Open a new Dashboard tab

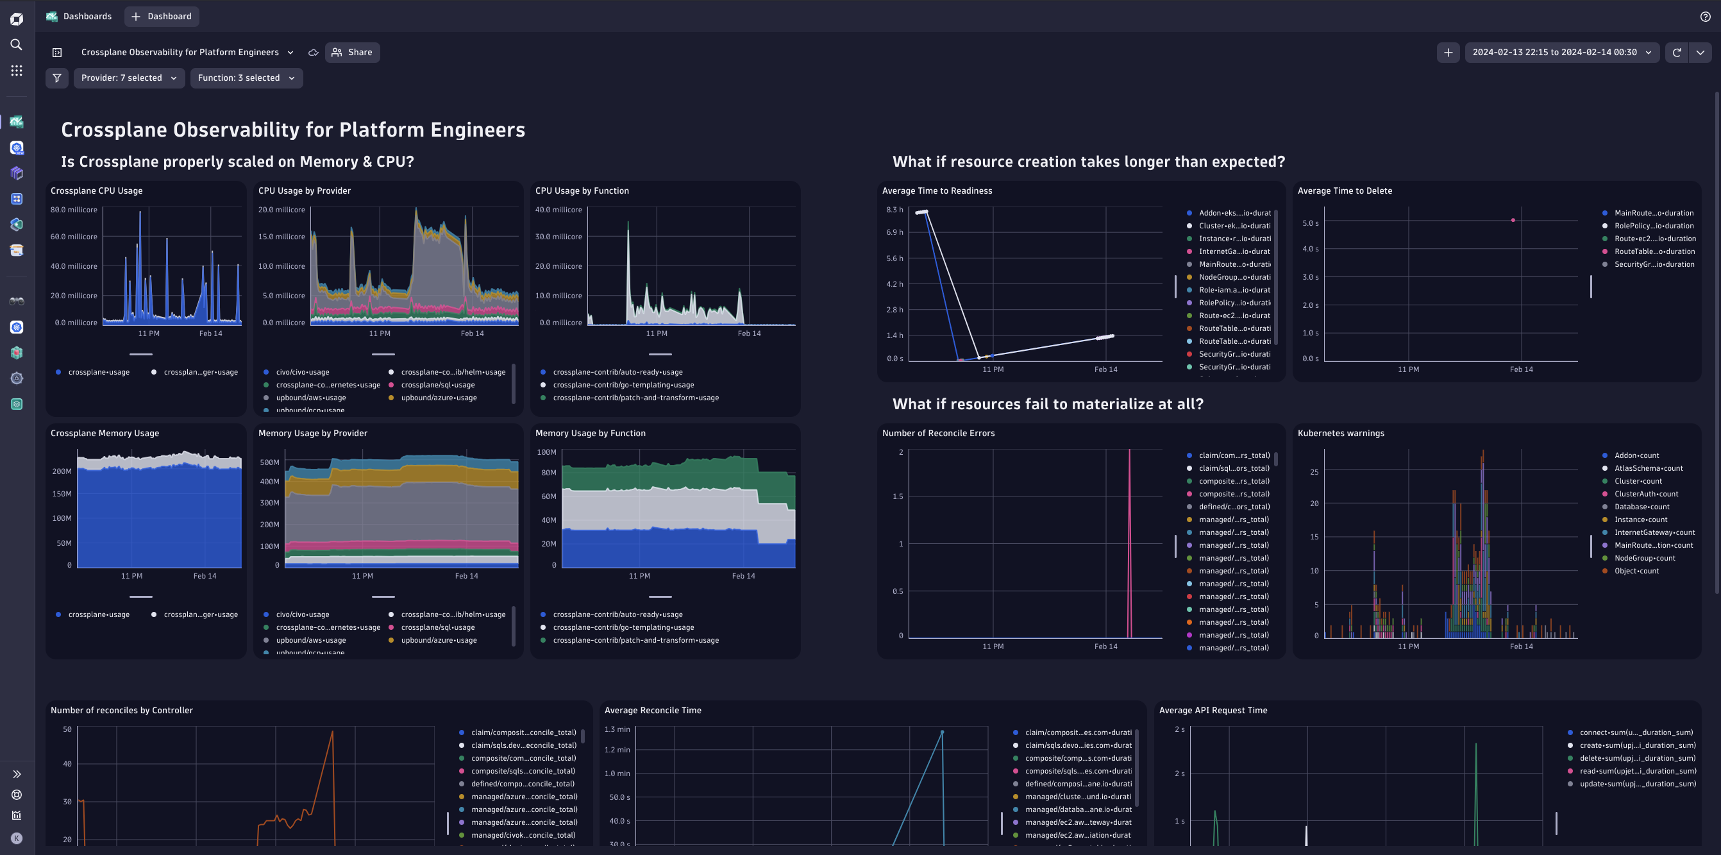pos(162,17)
